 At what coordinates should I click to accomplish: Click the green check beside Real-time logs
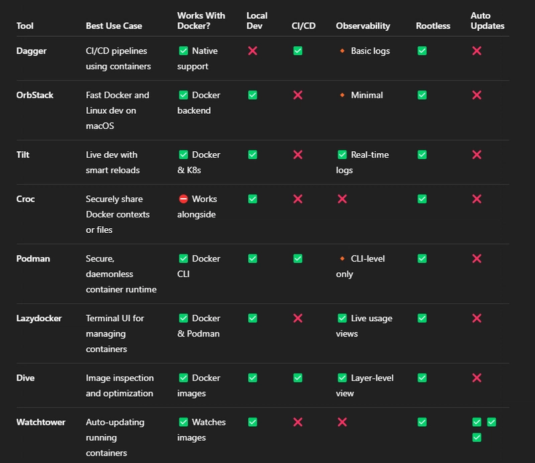click(342, 155)
